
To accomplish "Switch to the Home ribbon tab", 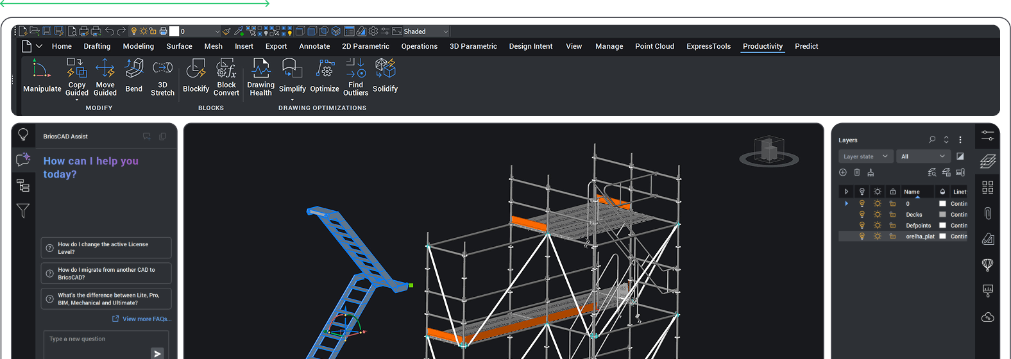I will pos(62,46).
